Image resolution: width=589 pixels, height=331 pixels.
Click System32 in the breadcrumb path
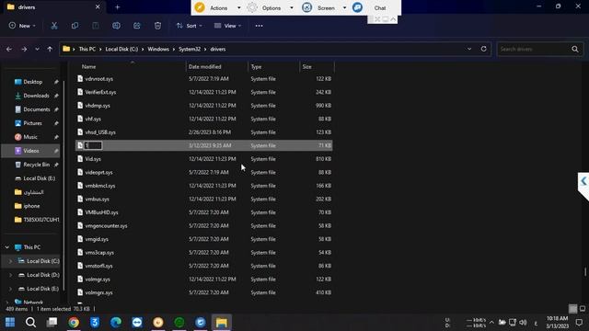click(x=190, y=49)
